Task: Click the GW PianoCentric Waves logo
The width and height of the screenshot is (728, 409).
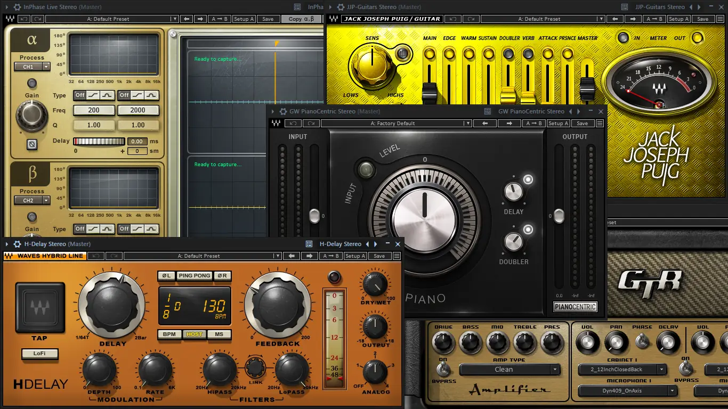Action: pyautogui.click(x=276, y=123)
